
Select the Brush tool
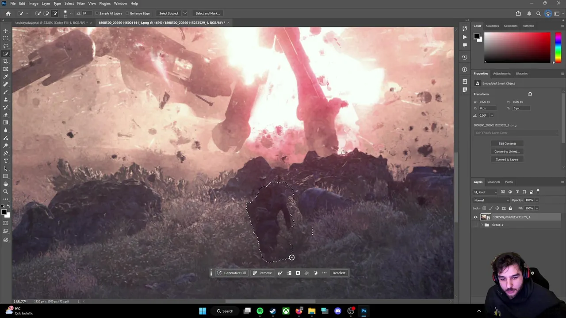pyautogui.click(x=6, y=92)
